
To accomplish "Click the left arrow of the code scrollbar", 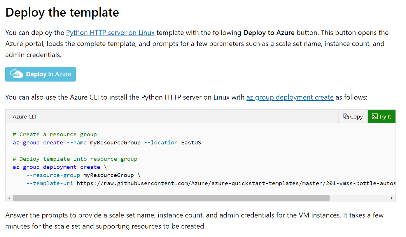I will coord(8,198).
